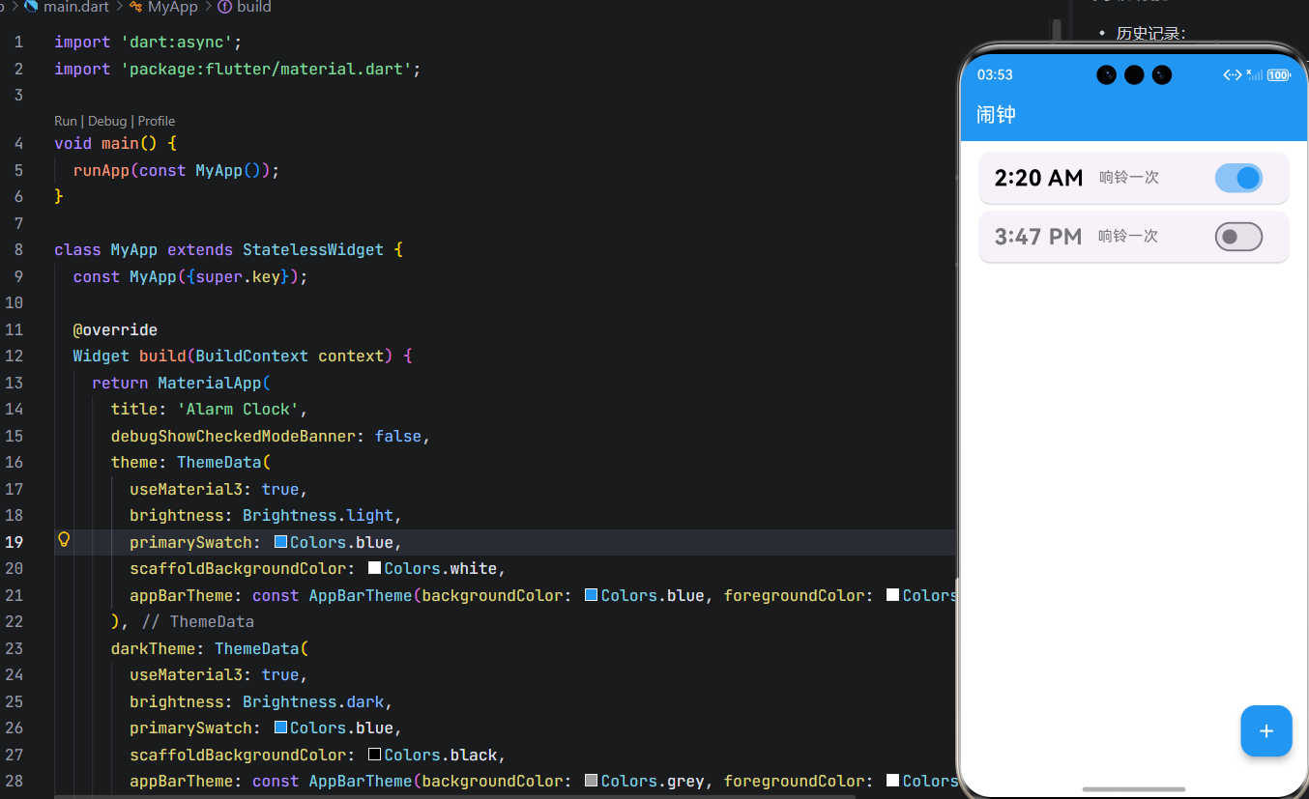Click the 响铃一次 label beside 3:47 PM
This screenshot has height=799, width=1309.
click(1128, 236)
